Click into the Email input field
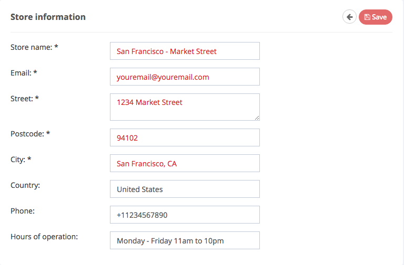The image size is (404, 265). click(185, 77)
